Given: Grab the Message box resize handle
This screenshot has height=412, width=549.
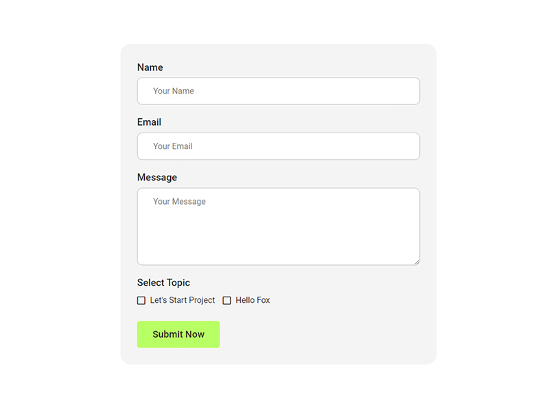Looking at the screenshot, I should tap(417, 262).
